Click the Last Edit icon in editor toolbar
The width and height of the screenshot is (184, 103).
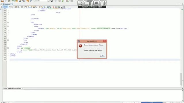click(x=16, y=7)
